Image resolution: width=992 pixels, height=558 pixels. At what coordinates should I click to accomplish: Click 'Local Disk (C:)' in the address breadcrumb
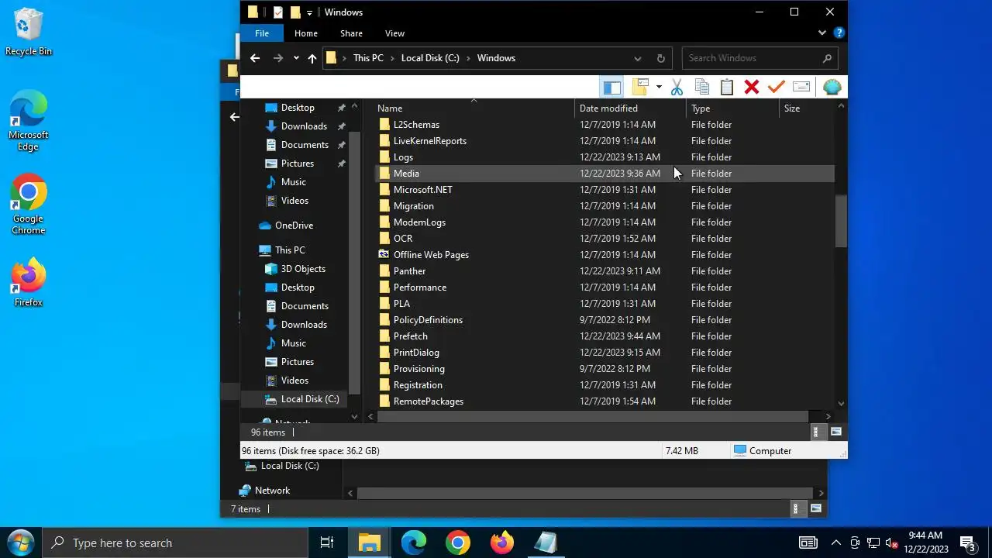[430, 58]
